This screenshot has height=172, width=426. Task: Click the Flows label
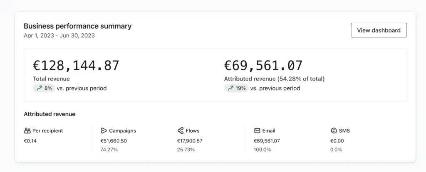[x=193, y=131]
